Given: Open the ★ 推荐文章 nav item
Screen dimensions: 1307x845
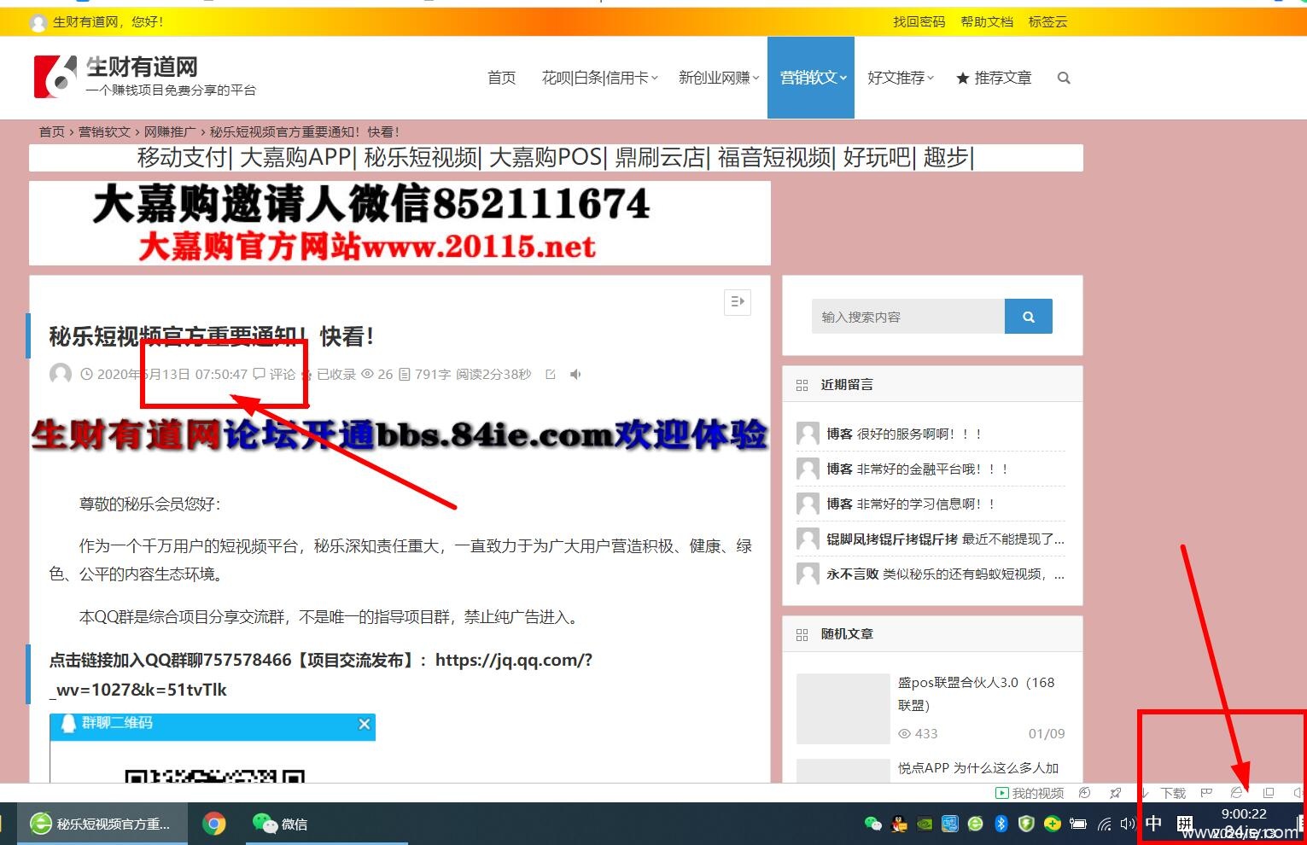Looking at the screenshot, I should [994, 78].
